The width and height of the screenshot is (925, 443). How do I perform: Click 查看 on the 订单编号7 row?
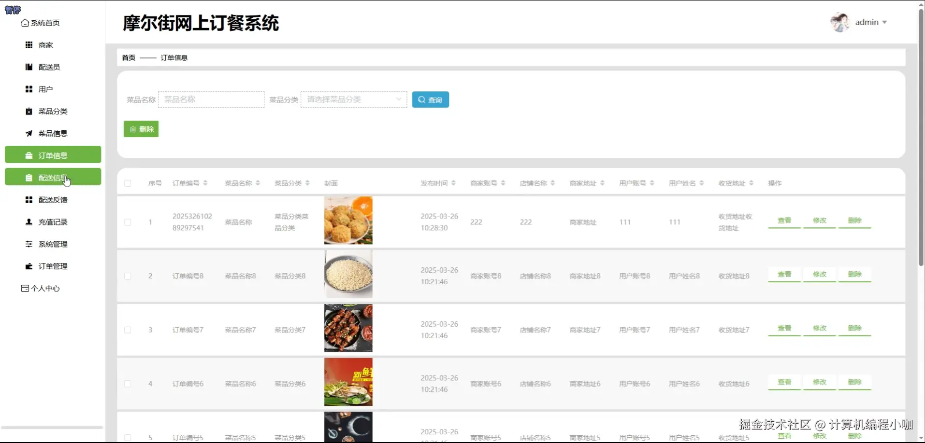(783, 328)
